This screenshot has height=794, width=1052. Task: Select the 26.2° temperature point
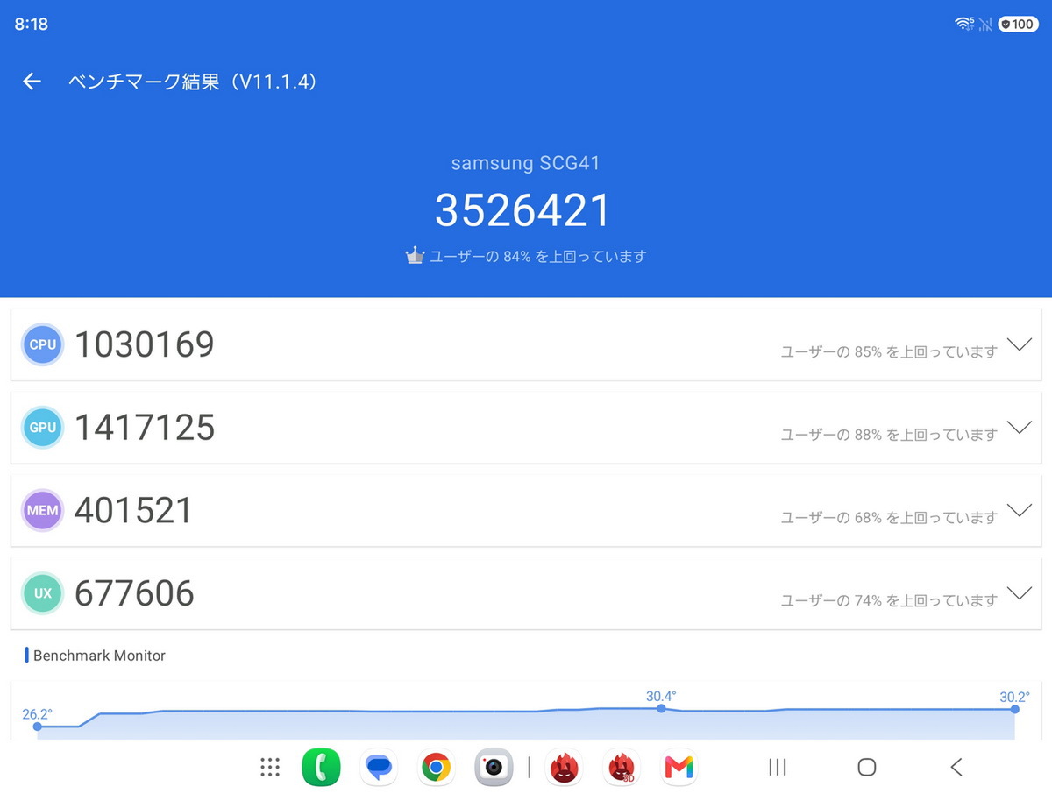pos(37,726)
